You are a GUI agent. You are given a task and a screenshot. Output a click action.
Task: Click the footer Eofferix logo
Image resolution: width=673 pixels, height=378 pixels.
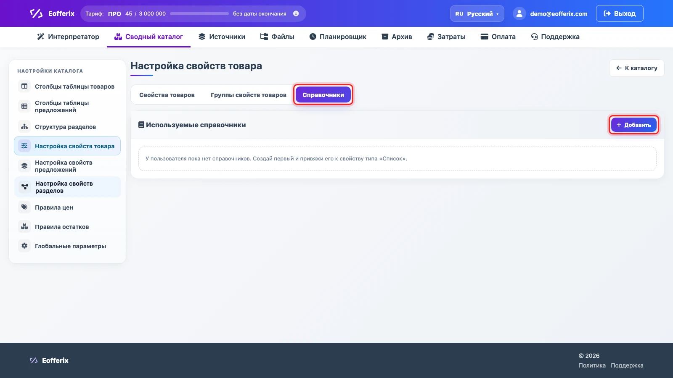(x=49, y=360)
